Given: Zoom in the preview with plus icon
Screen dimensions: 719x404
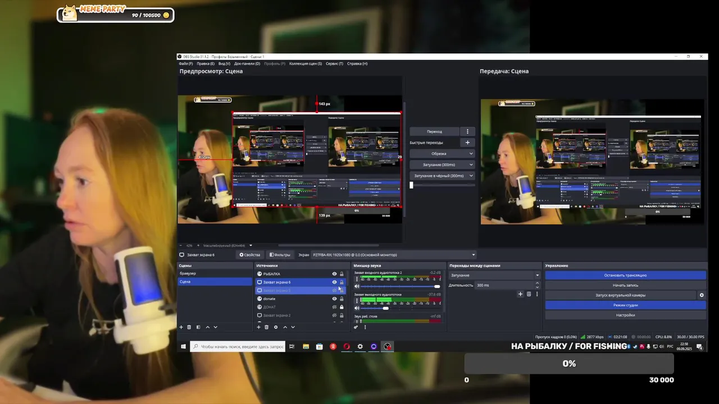Looking at the screenshot, I should [197, 245].
